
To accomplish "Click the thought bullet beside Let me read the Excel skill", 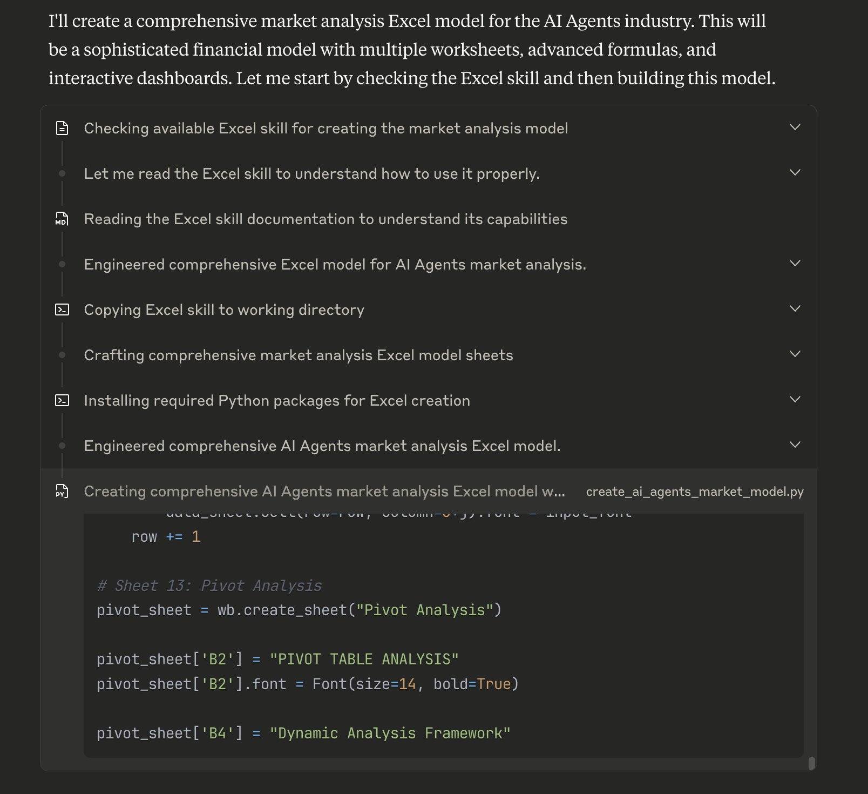I will (x=62, y=173).
